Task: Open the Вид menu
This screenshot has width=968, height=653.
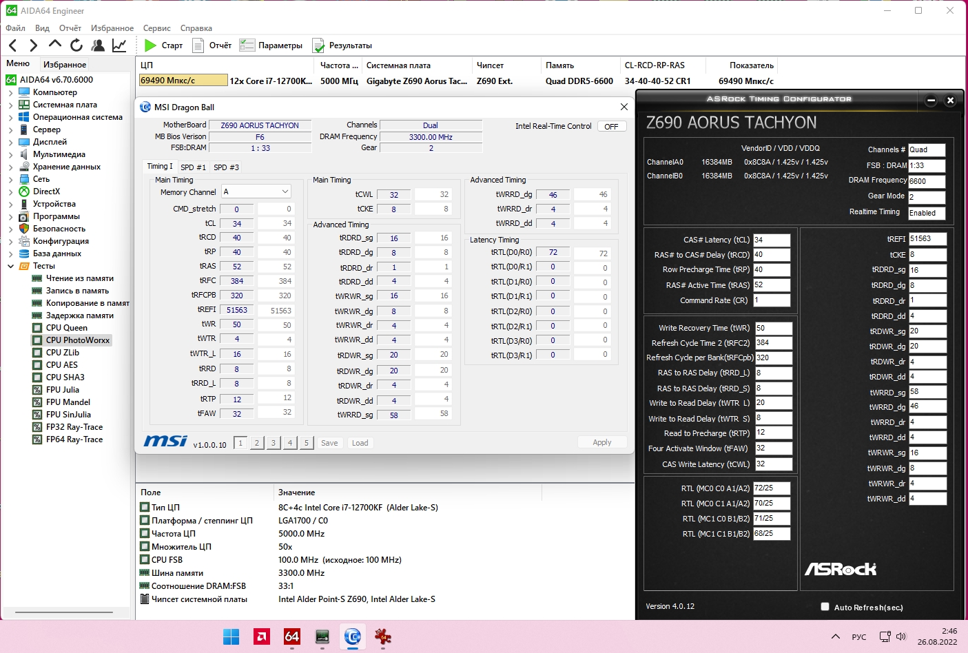Action: point(42,28)
